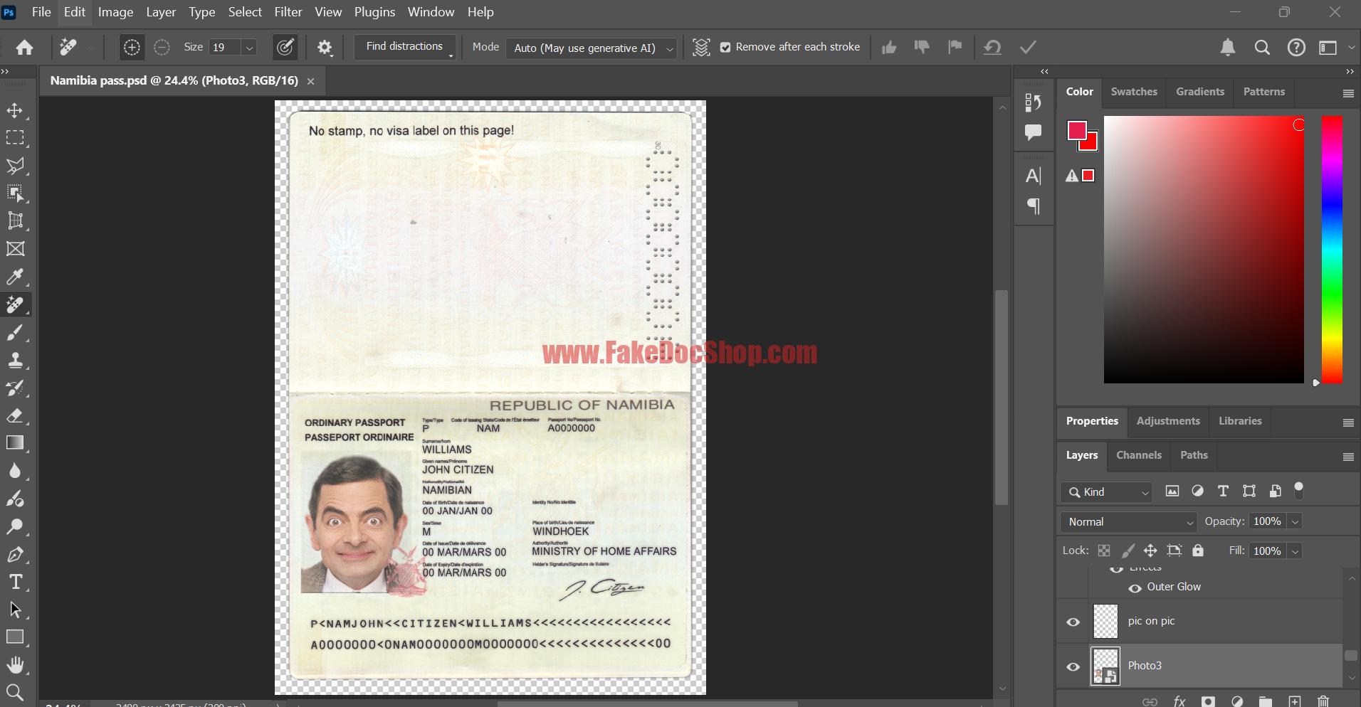Select the Move tool
The width and height of the screenshot is (1361, 707).
(15, 111)
